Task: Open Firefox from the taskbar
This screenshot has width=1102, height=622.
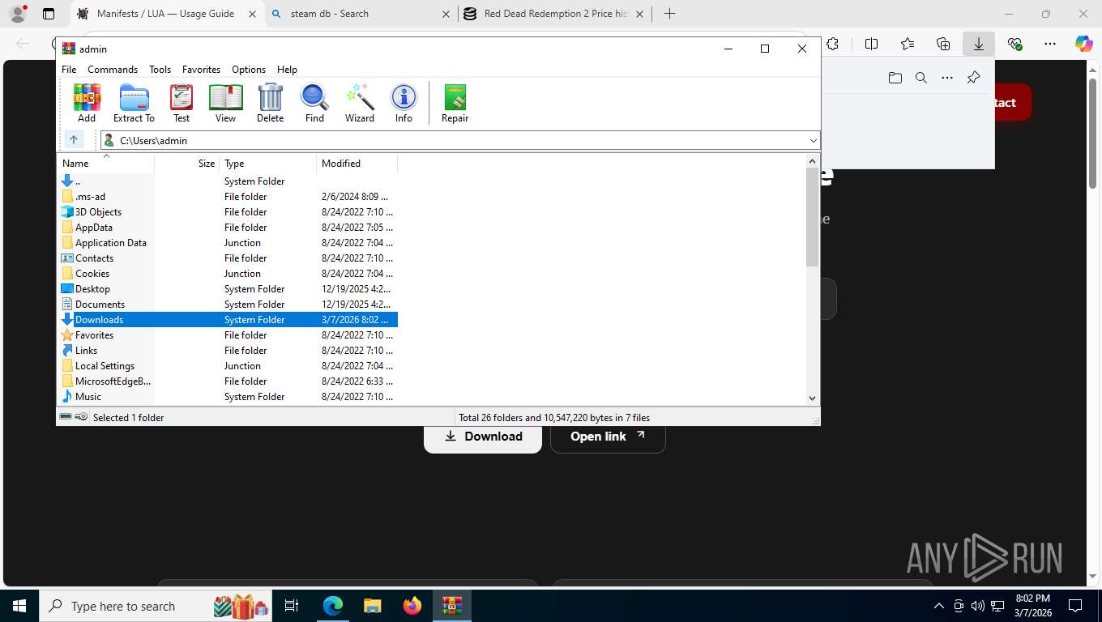Action: pyautogui.click(x=412, y=606)
